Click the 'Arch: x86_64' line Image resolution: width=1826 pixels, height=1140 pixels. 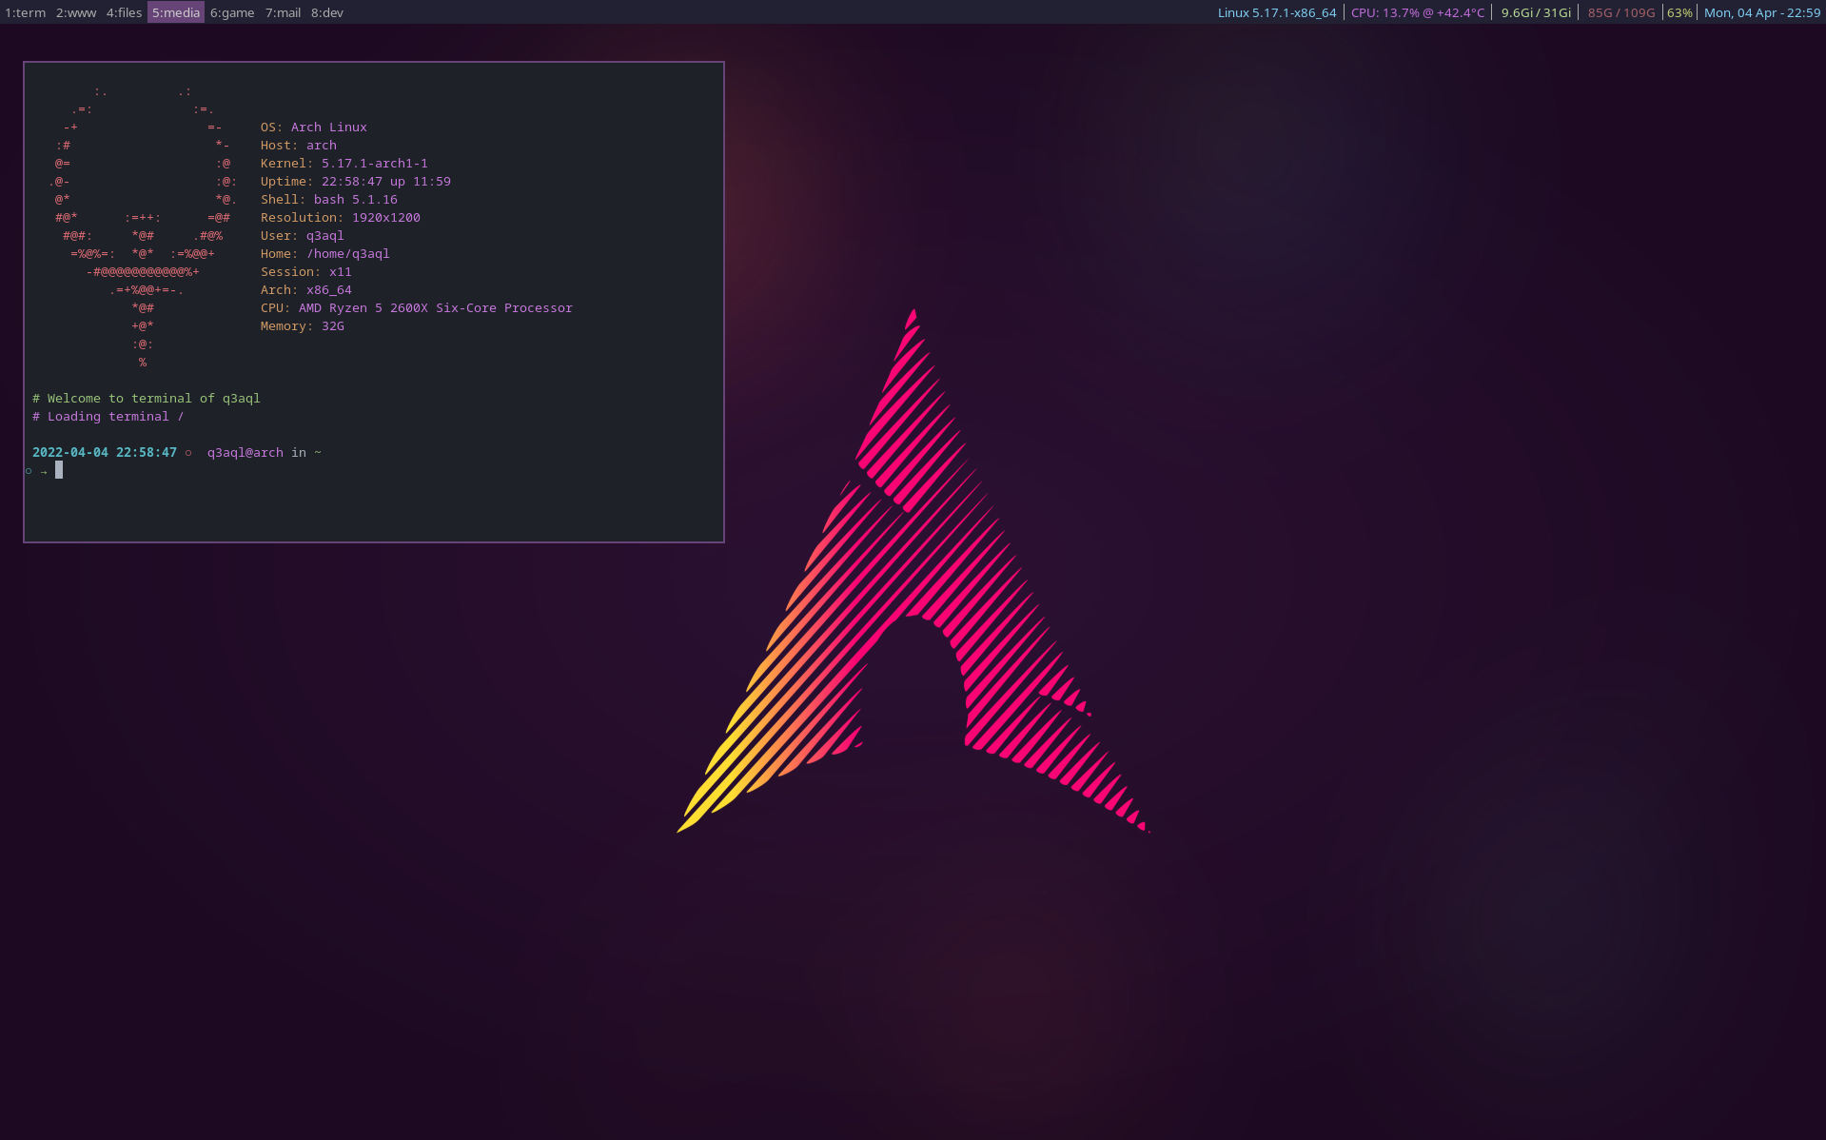tap(306, 289)
